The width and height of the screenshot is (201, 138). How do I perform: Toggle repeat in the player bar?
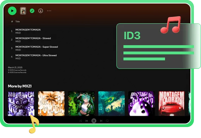click(107, 121)
